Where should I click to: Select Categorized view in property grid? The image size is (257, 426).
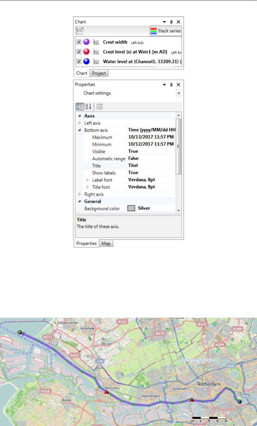80,106
